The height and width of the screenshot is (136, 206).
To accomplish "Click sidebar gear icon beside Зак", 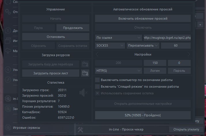I will click(8, 109).
